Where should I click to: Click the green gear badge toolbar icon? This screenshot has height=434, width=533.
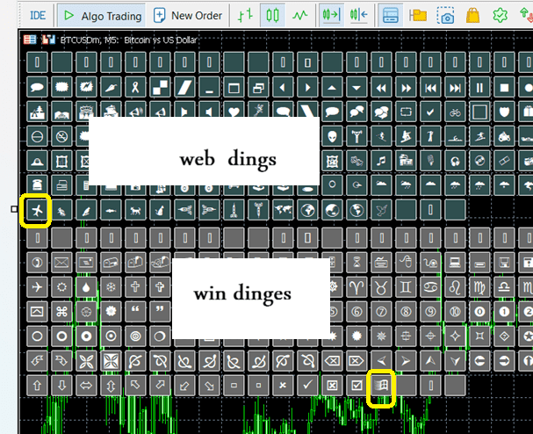[500, 15]
